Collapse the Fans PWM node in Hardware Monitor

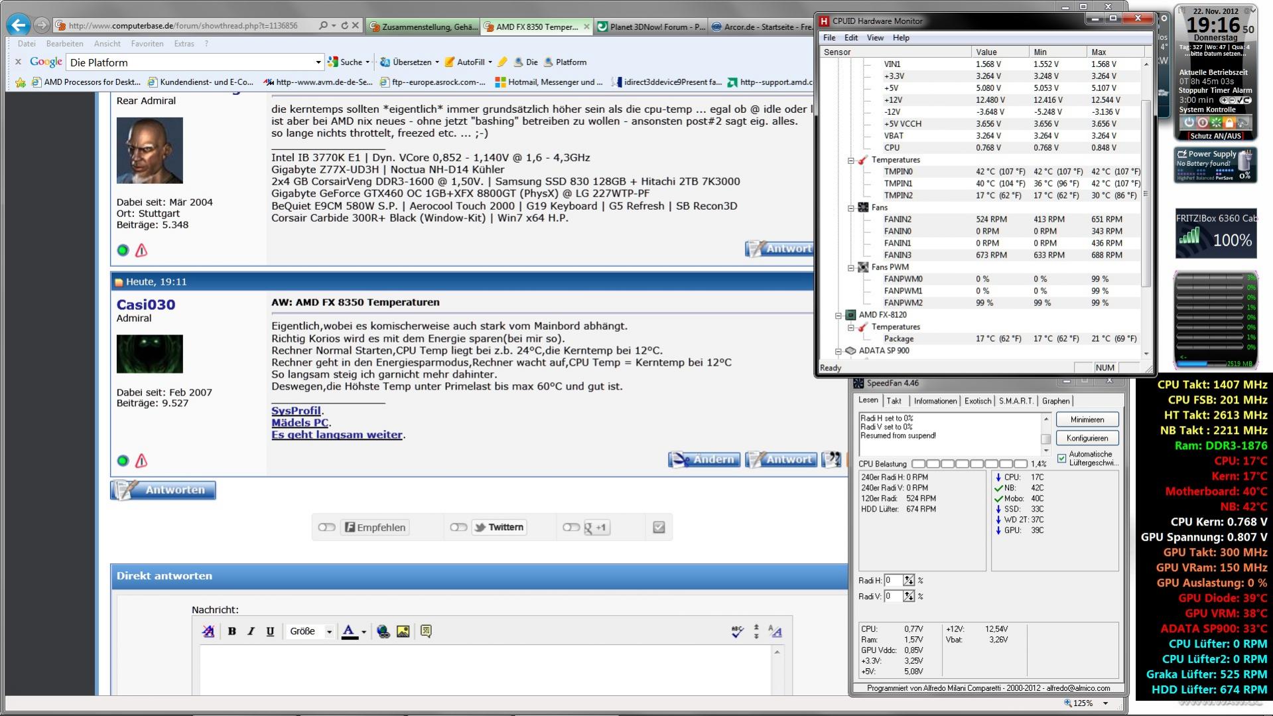pyautogui.click(x=851, y=267)
